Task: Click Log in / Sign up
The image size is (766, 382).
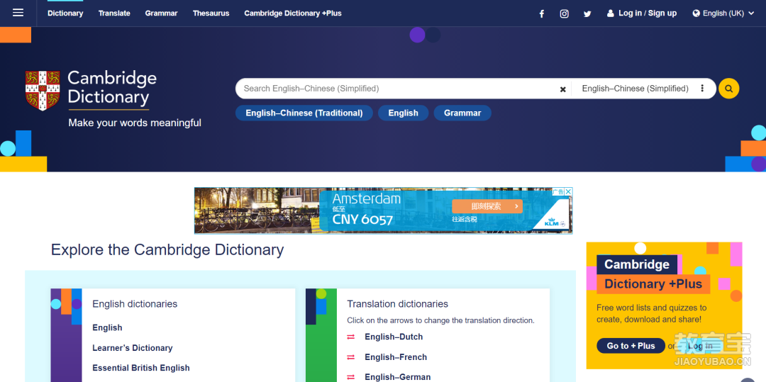Action: coord(648,13)
